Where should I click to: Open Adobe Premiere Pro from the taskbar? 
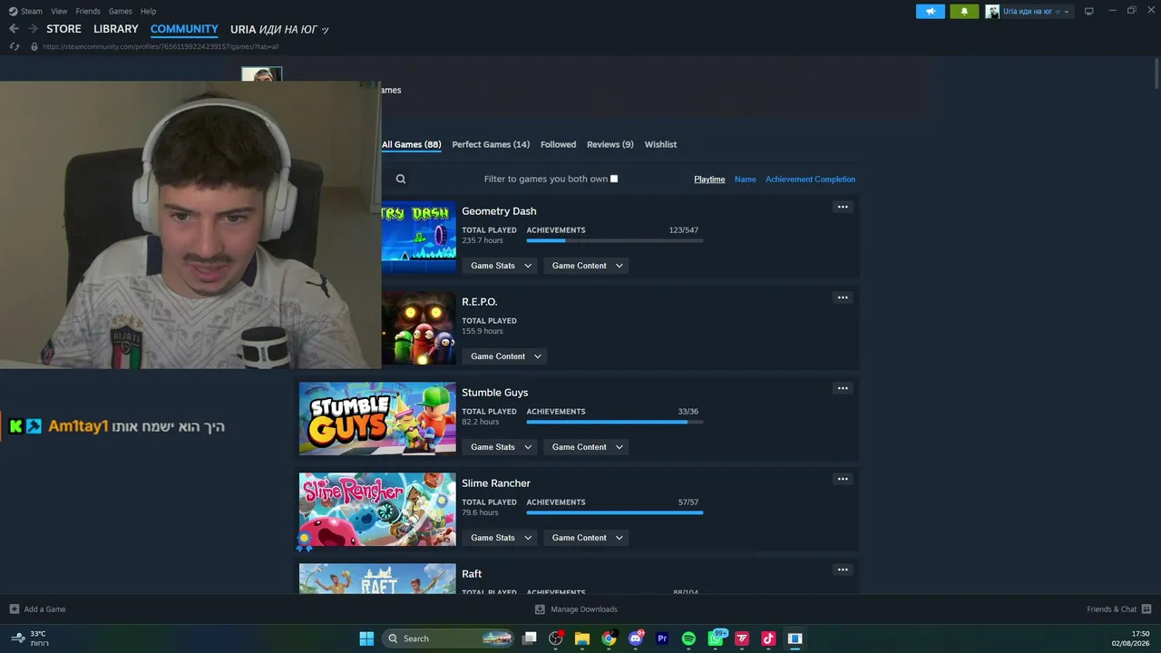[x=662, y=638]
